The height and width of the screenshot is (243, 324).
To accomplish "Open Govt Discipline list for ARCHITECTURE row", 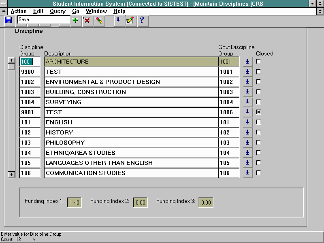I will [247, 62].
